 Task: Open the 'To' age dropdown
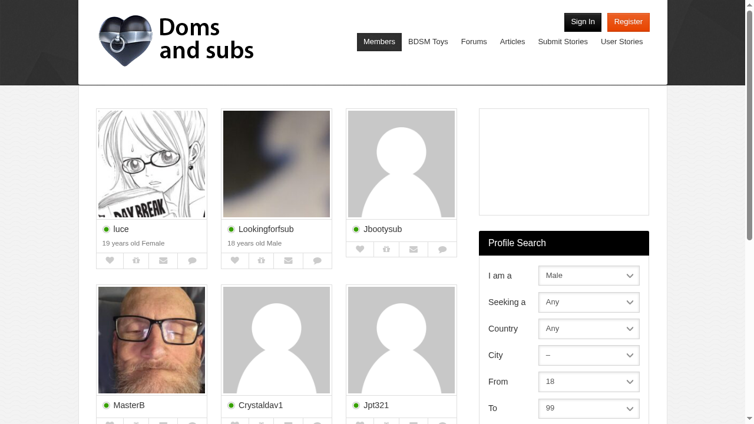(588, 408)
